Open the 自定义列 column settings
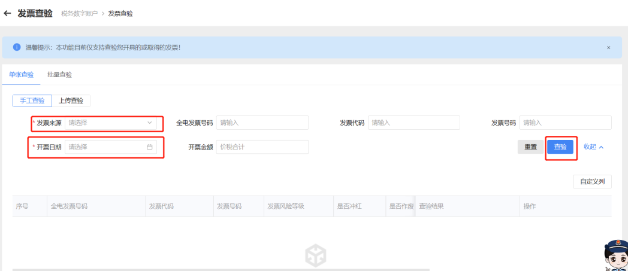 592,182
